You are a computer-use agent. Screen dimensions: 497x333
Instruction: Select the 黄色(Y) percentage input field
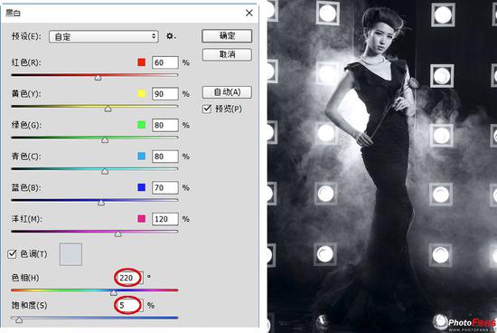[165, 94]
